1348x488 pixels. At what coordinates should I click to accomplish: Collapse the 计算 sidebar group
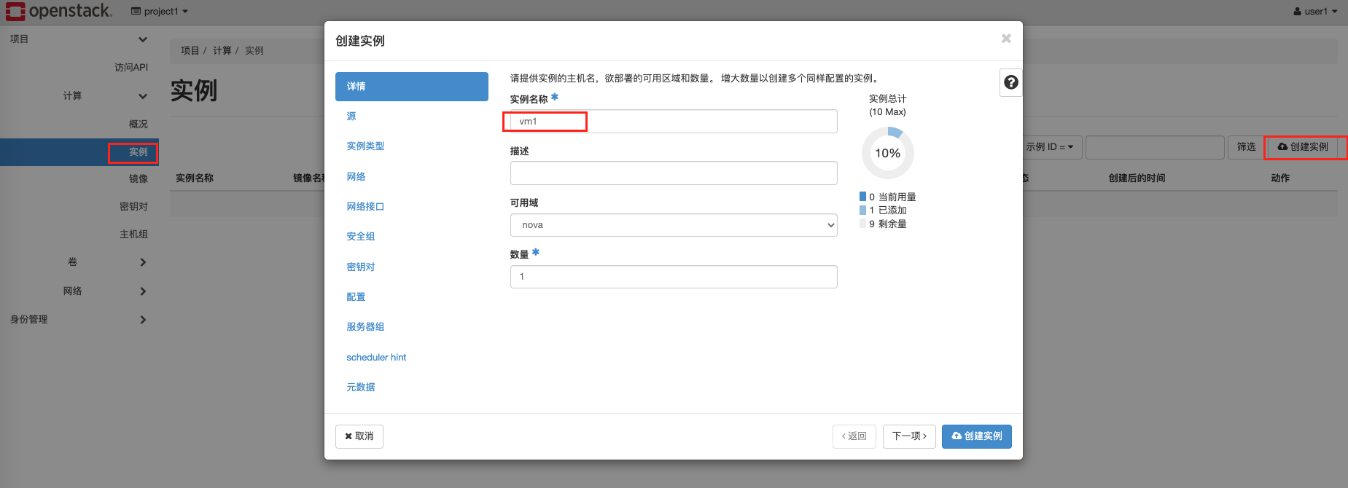pos(104,95)
